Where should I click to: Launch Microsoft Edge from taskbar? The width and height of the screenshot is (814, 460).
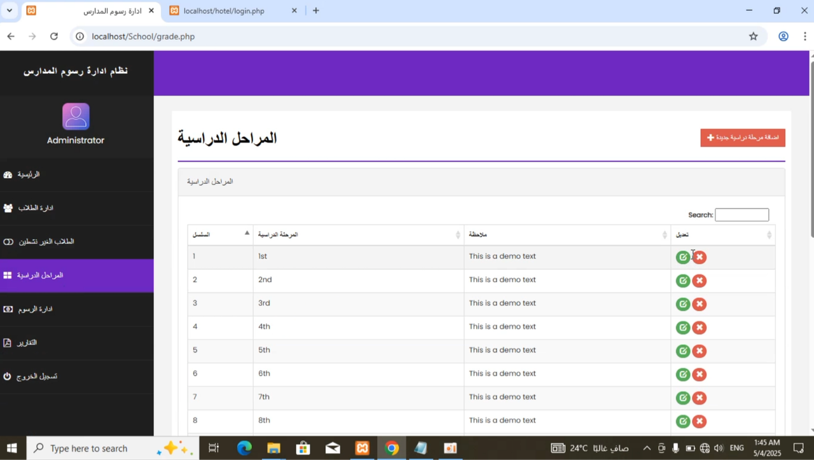pyautogui.click(x=244, y=448)
